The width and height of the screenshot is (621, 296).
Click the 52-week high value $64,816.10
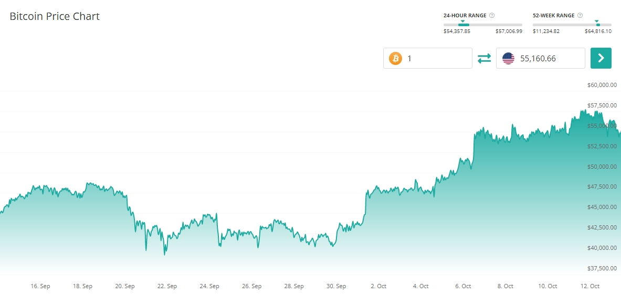598,31
